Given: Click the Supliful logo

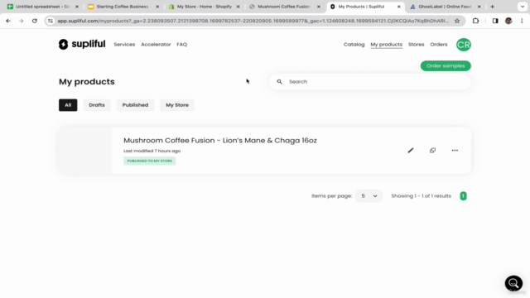Looking at the screenshot, I should coord(82,44).
